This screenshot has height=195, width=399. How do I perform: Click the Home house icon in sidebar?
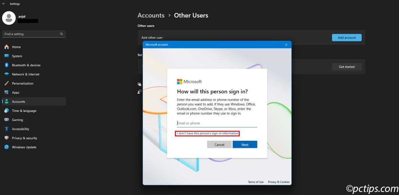(7, 47)
